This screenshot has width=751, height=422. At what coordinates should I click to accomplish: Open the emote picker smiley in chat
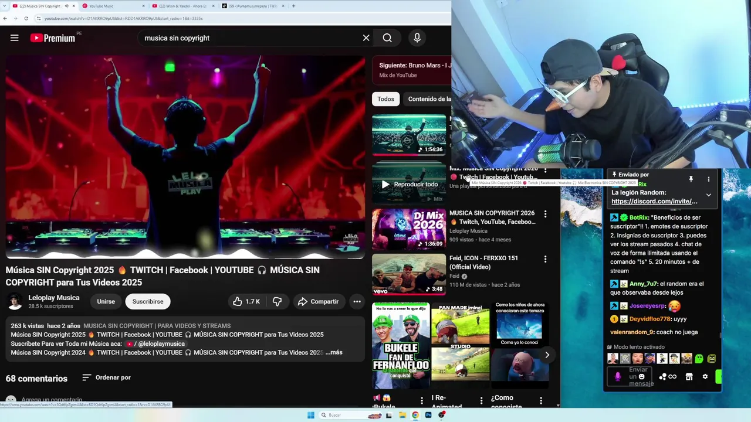[x=642, y=377]
